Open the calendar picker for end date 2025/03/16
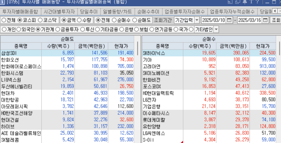The image size is (281, 143). click(x=266, y=20)
